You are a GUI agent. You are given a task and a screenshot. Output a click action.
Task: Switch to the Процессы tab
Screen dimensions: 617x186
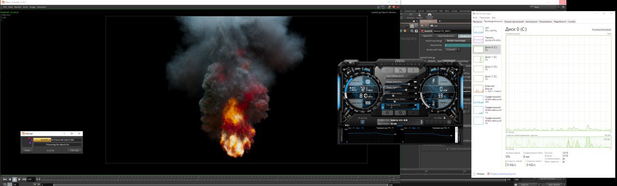pyautogui.click(x=477, y=22)
